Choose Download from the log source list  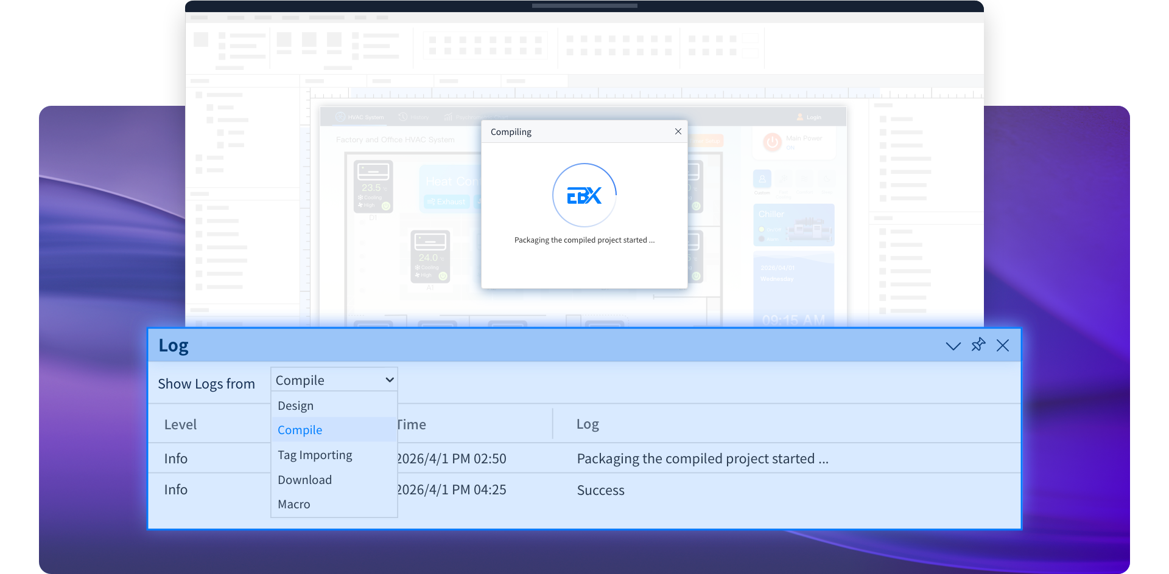pyautogui.click(x=304, y=480)
